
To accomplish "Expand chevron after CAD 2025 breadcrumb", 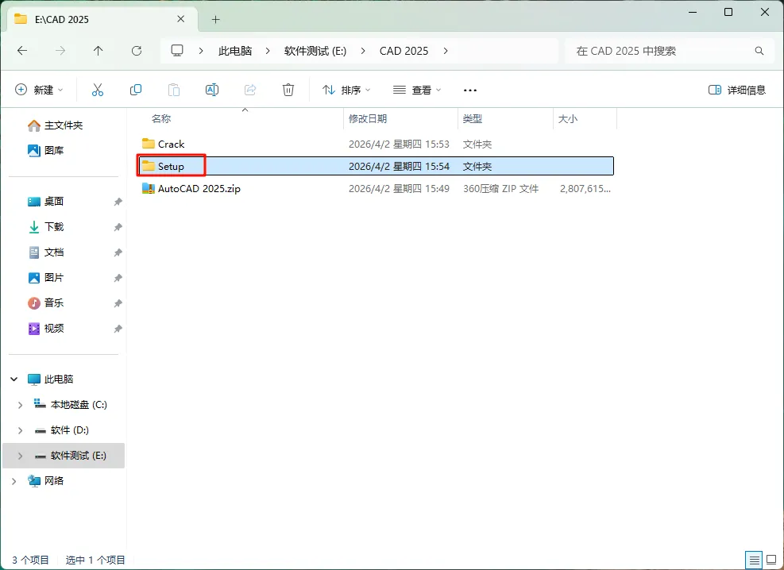I will click(x=446, y=51).
